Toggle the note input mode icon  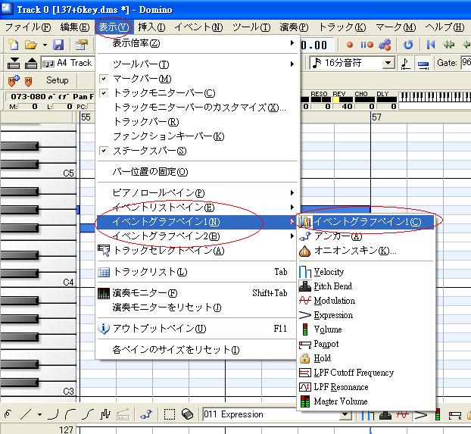click(x=406, y=63)
